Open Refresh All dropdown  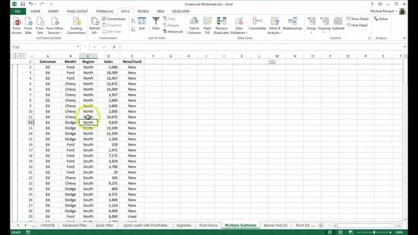(95, 31)
